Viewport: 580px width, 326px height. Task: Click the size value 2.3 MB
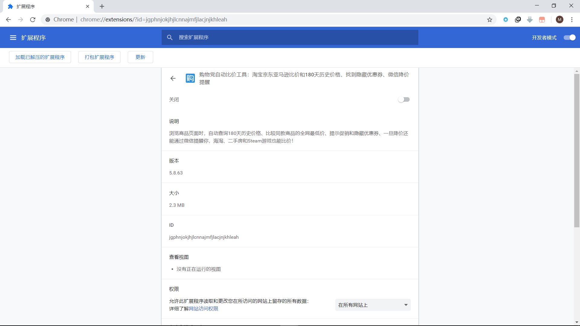(x=177, y=205)
